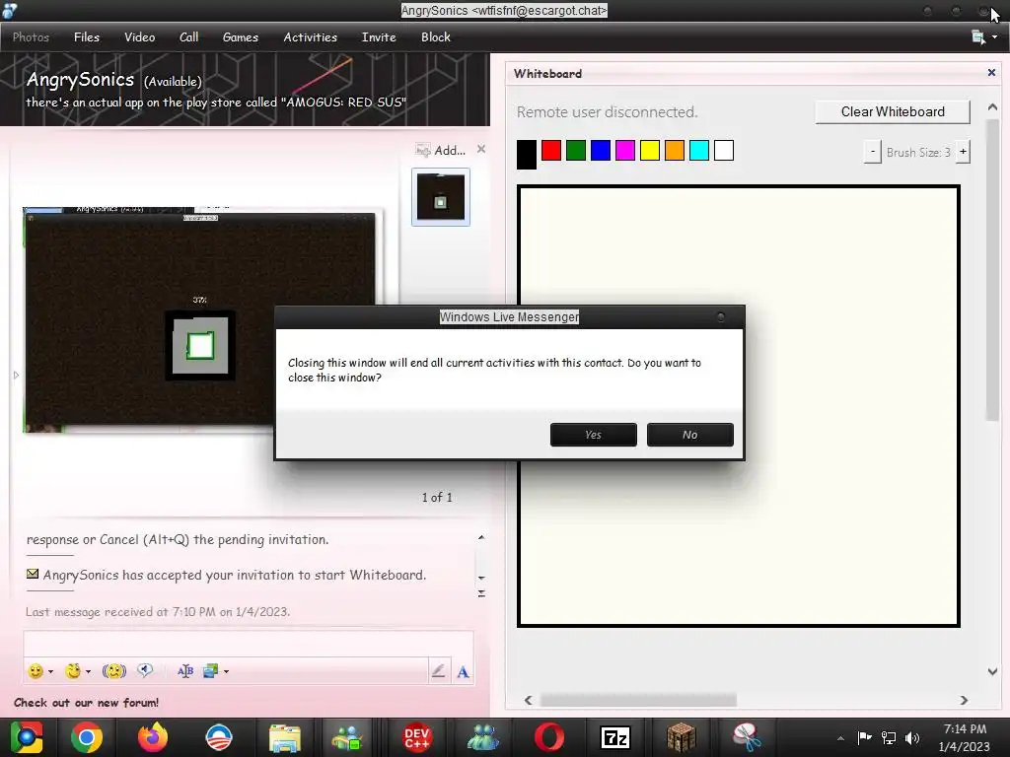The image size is (1010, 757).
Task: Choose the orange color swatch
Action: click(675, 151)
